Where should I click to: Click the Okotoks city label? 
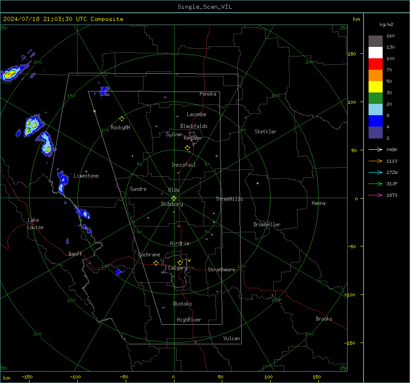click(182, 304)
